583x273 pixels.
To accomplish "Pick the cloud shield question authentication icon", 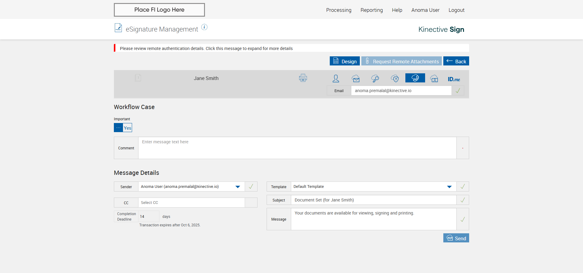I will point(395,78).
